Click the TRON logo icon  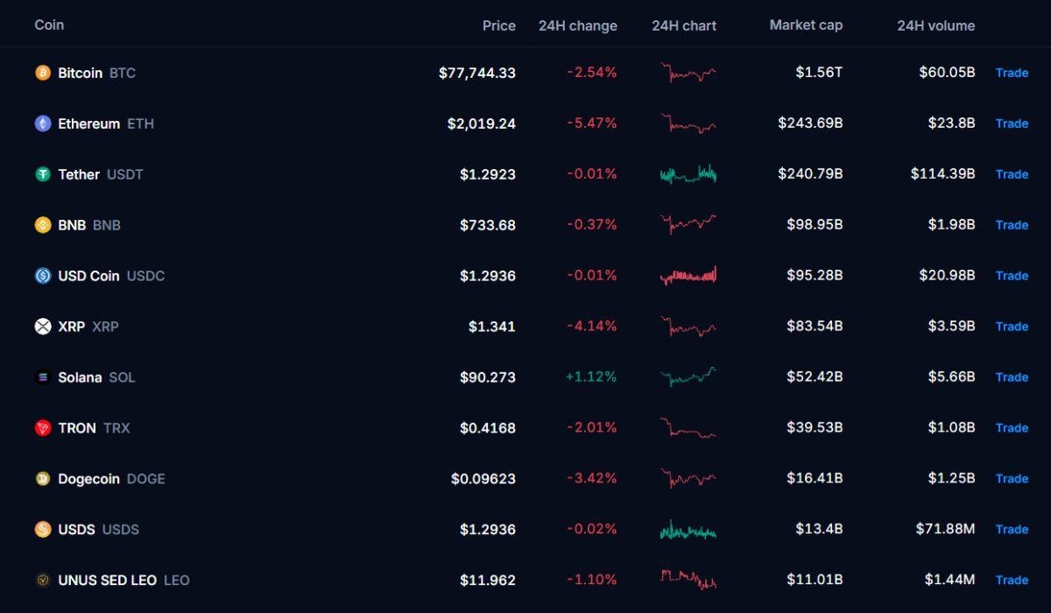coord(43,428)
